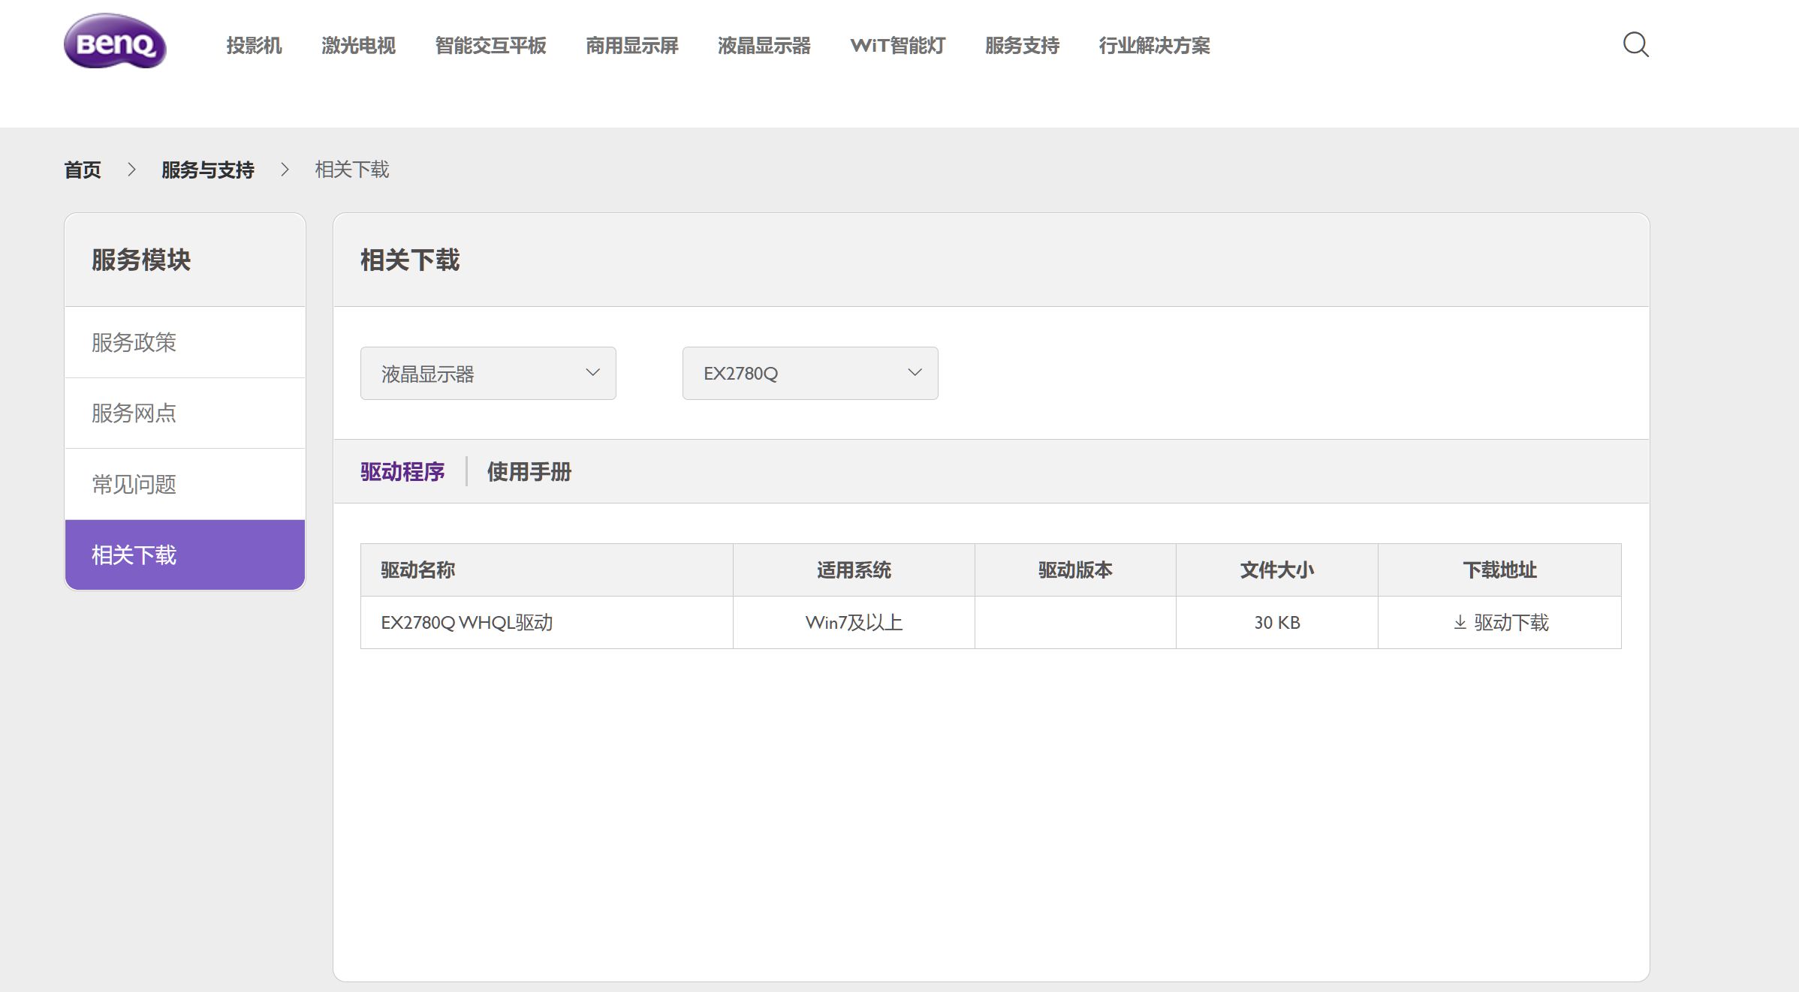
Task: Click the BenQ logo
Action: click(x=115, y=42)
